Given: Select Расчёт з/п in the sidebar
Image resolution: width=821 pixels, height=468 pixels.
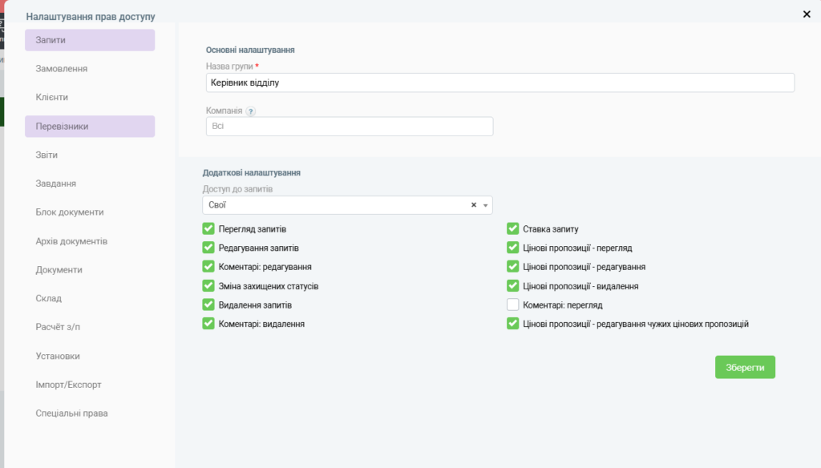Looking at the screenshot, I should click(x=90, y=327).
